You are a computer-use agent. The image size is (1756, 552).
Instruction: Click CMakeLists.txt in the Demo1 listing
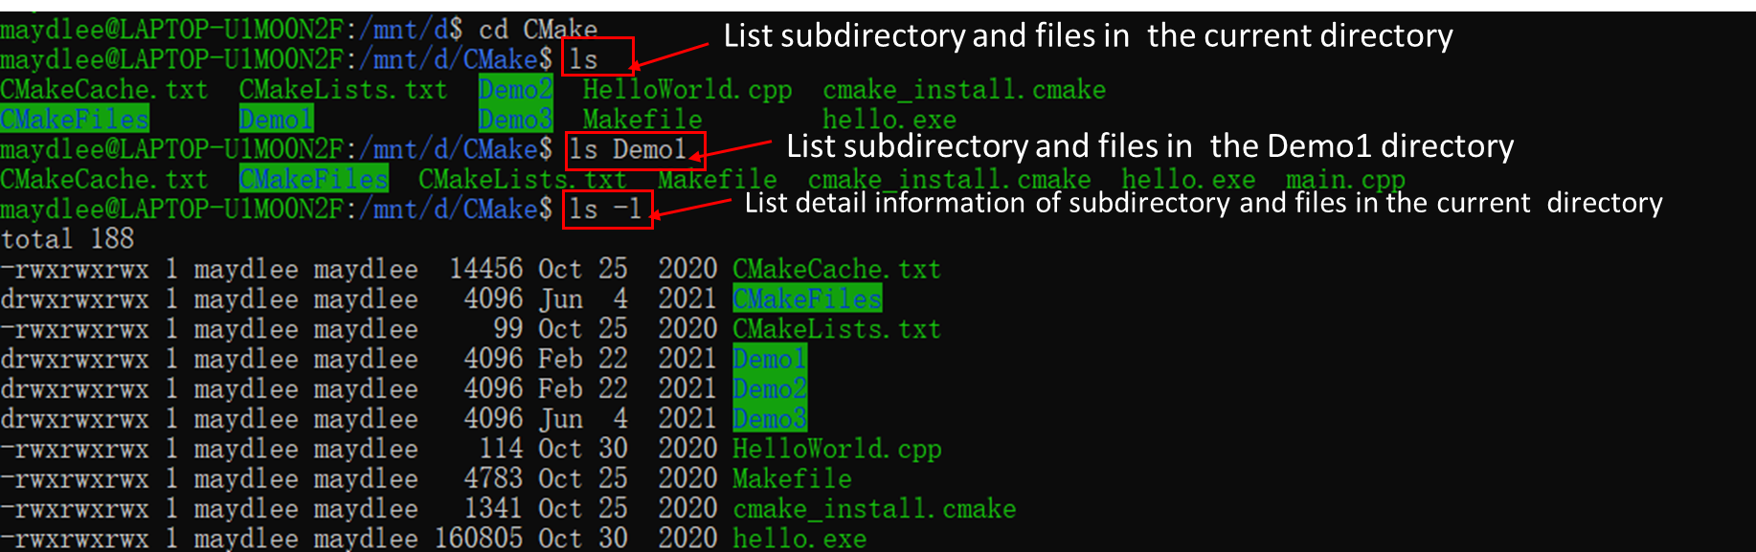[523, 179]
